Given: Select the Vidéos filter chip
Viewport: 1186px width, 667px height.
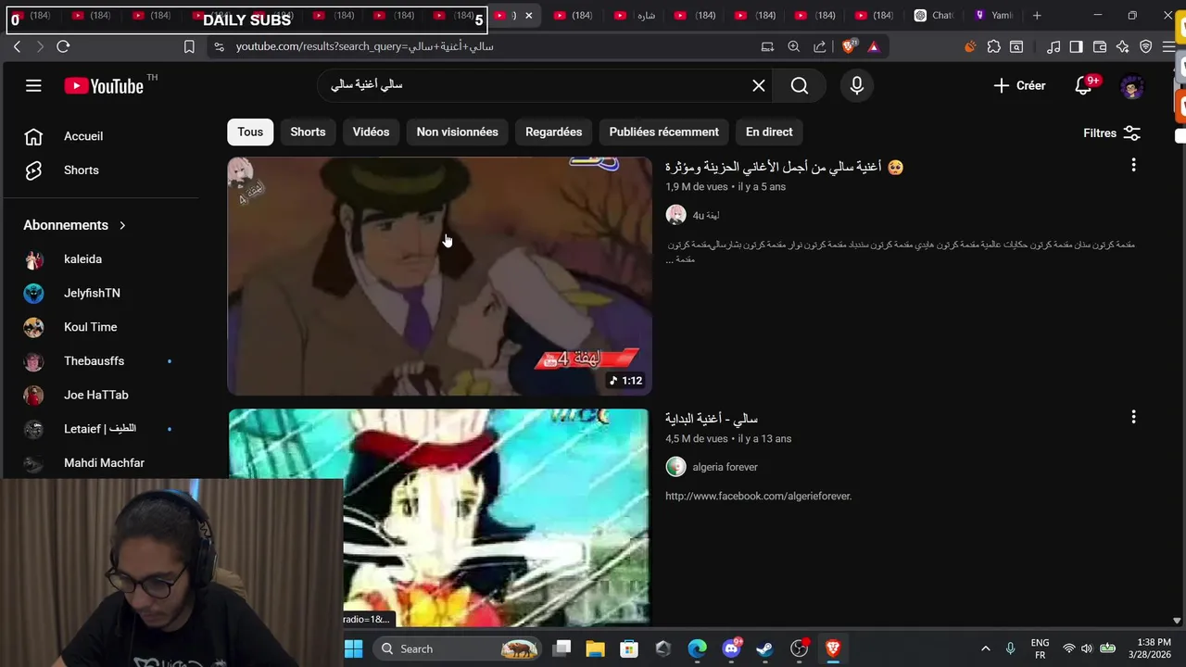Looking at the screenshot, I should pos(371,132).
